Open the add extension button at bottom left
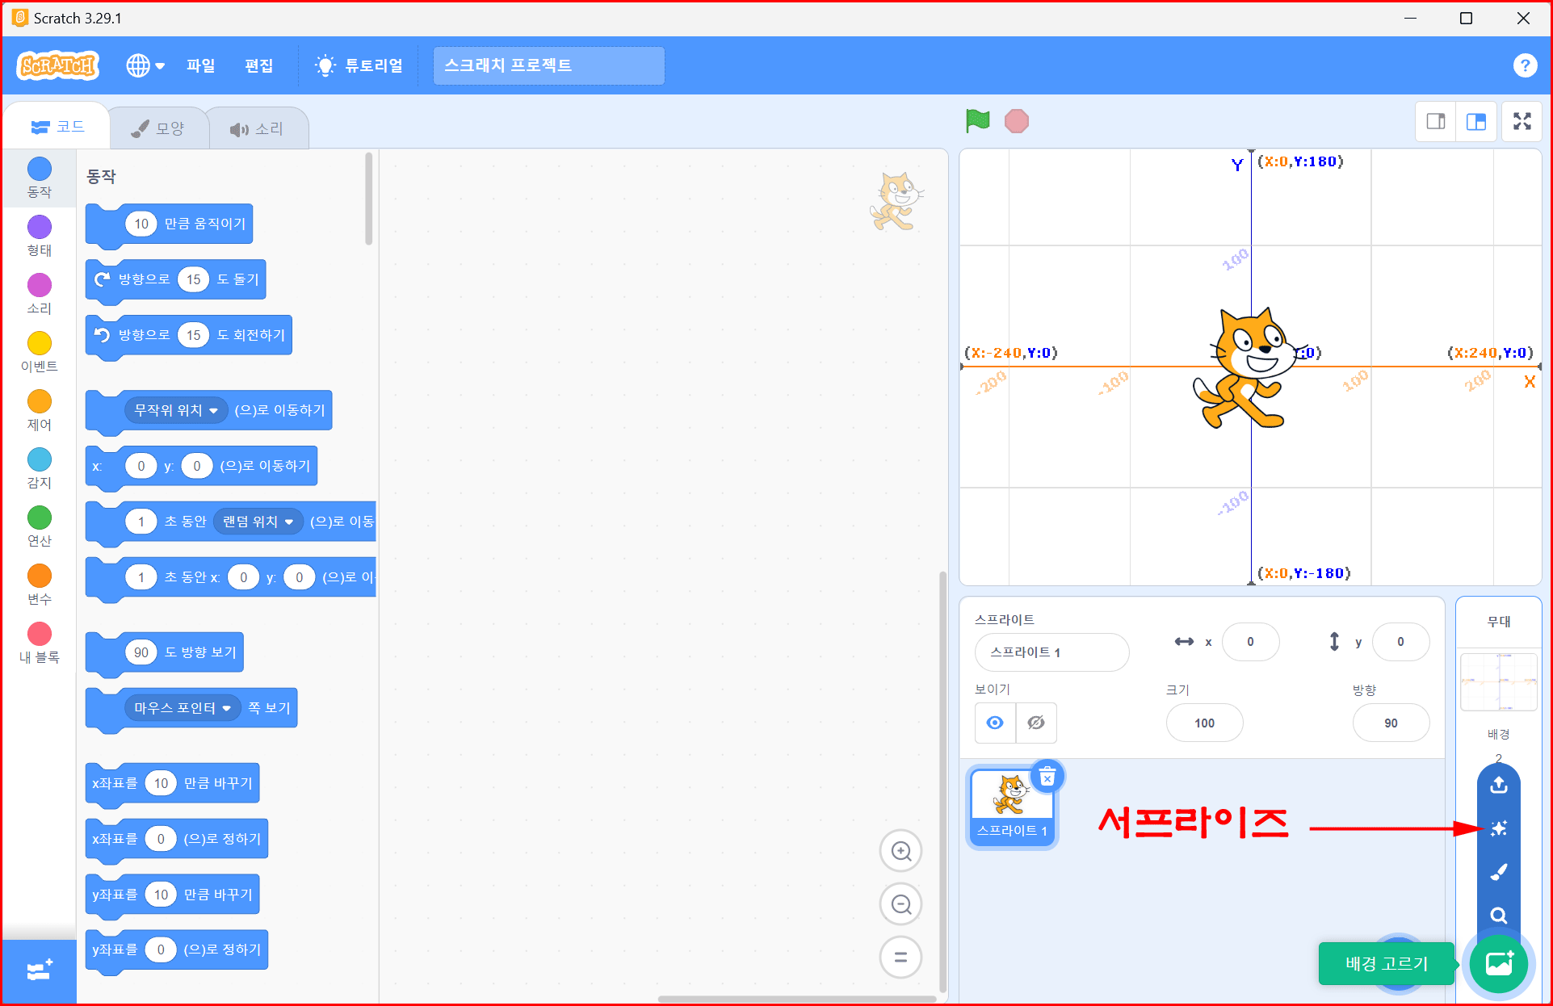Viewport: 1553px width, 1006px height. click(40, 970)
